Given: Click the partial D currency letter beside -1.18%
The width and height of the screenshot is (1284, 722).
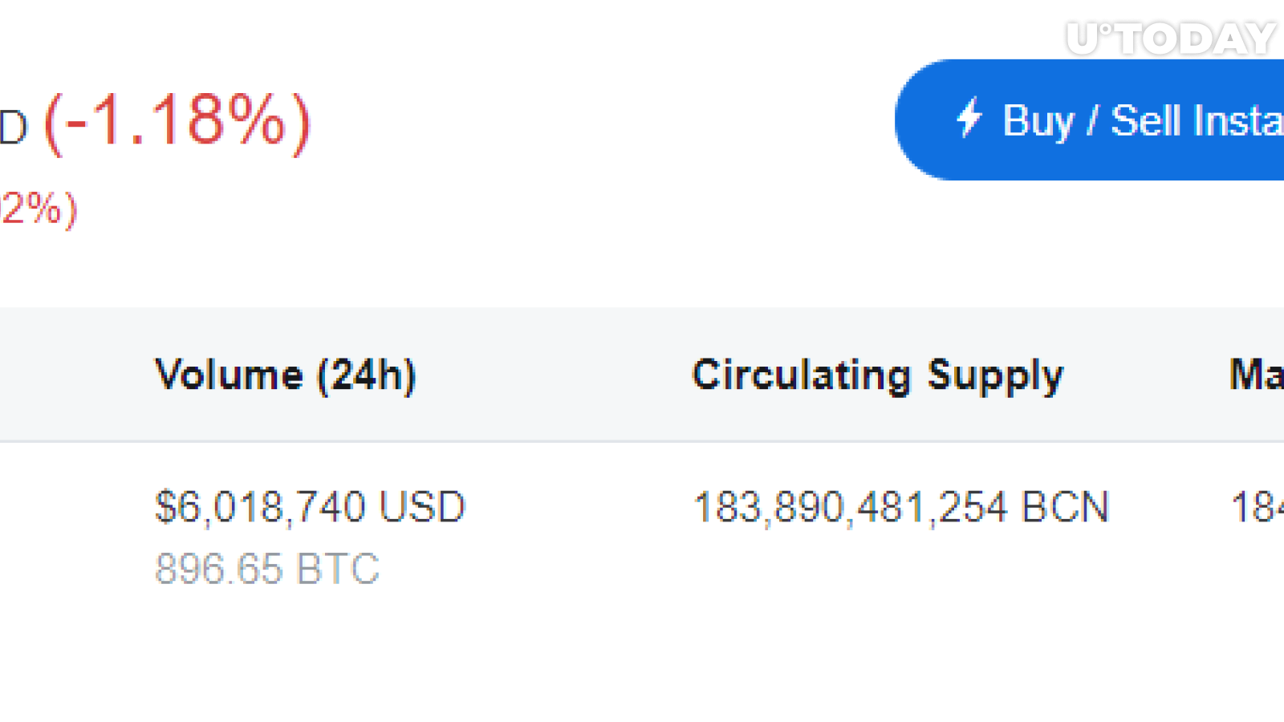Looking at the screenshot, I should point(14,127).
